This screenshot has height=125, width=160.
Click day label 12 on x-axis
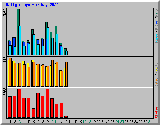point(61,122)
